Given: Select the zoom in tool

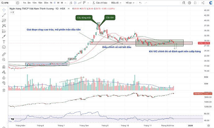Looking at the screenshot, I should (x=4, y=60).
